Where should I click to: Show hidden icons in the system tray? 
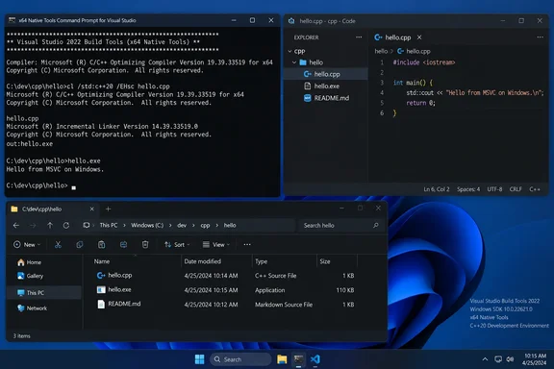(x=485, y=359)
